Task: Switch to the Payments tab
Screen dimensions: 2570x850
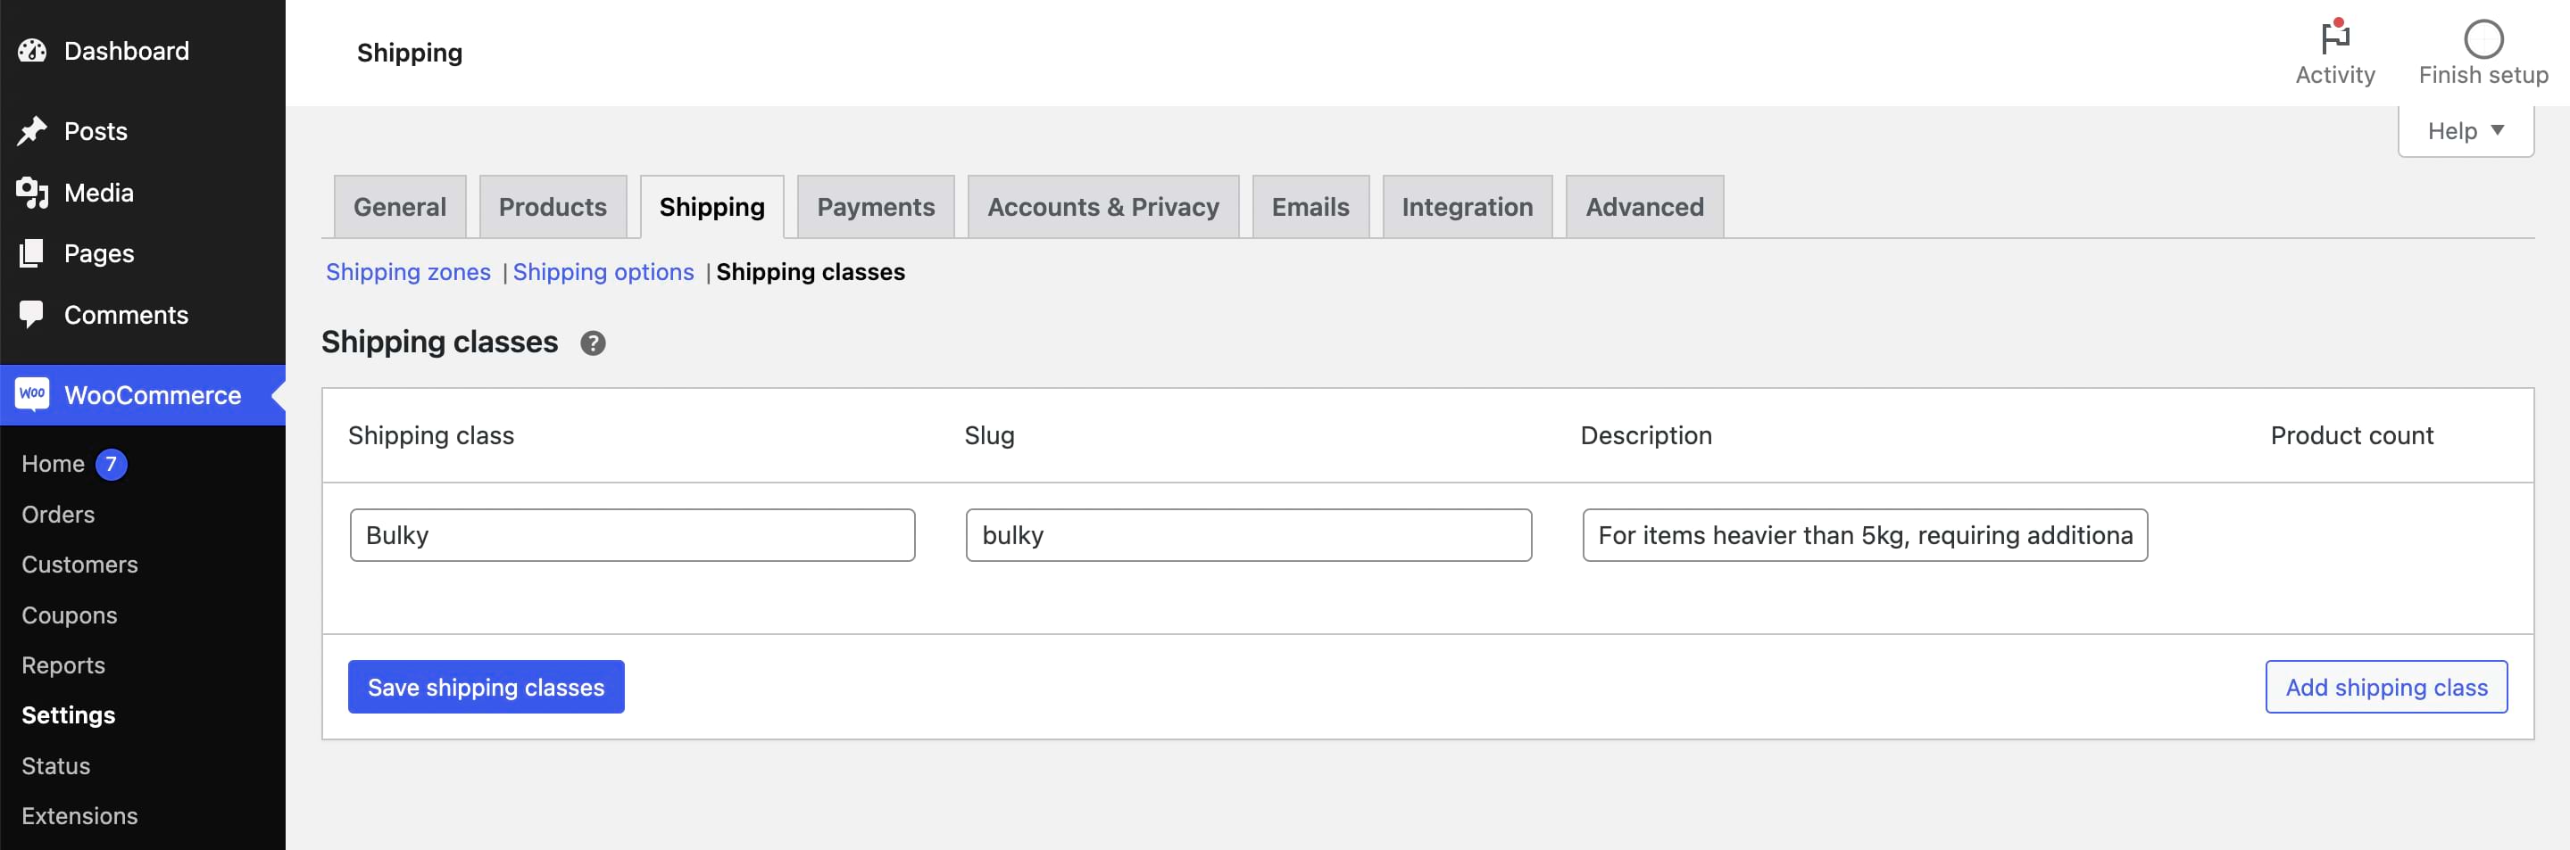Action: [x=875, y=206]
